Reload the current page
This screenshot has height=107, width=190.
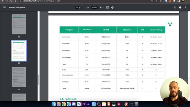11,1
